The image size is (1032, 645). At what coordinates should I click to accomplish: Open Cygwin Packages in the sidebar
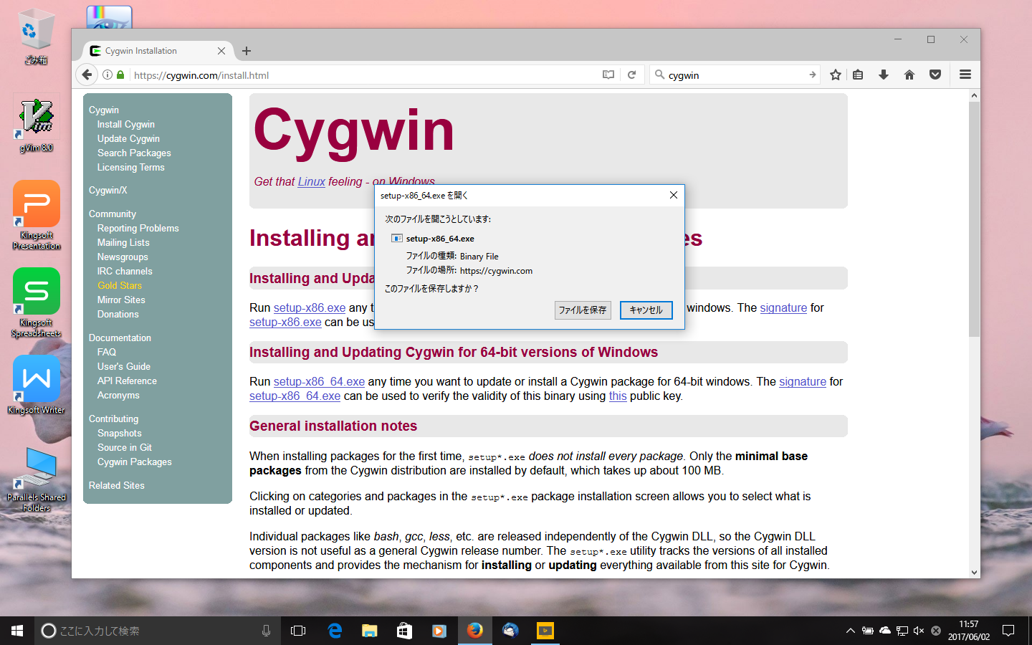coord(135,462)
